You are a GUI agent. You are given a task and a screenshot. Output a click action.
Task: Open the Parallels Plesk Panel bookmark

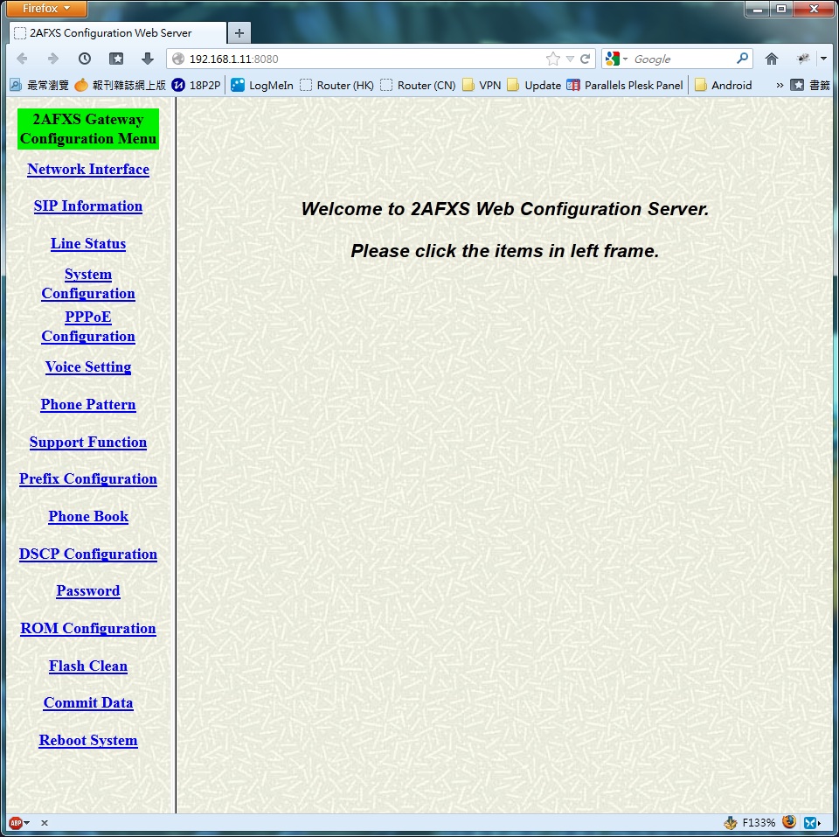625,85
